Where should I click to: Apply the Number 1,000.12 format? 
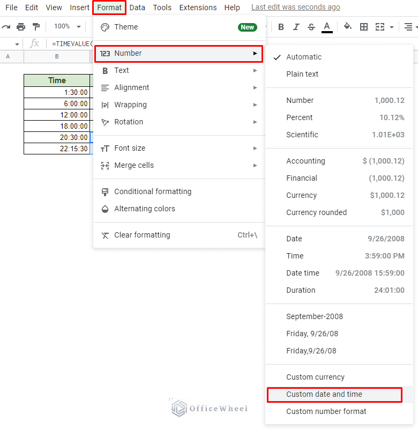(339, 100)
